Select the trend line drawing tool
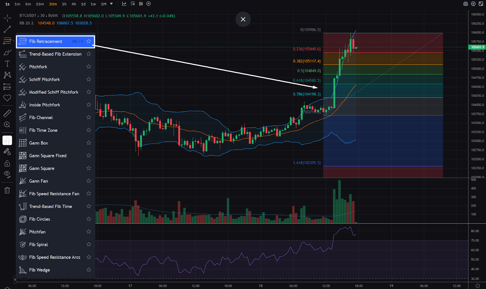 point(7,29)
